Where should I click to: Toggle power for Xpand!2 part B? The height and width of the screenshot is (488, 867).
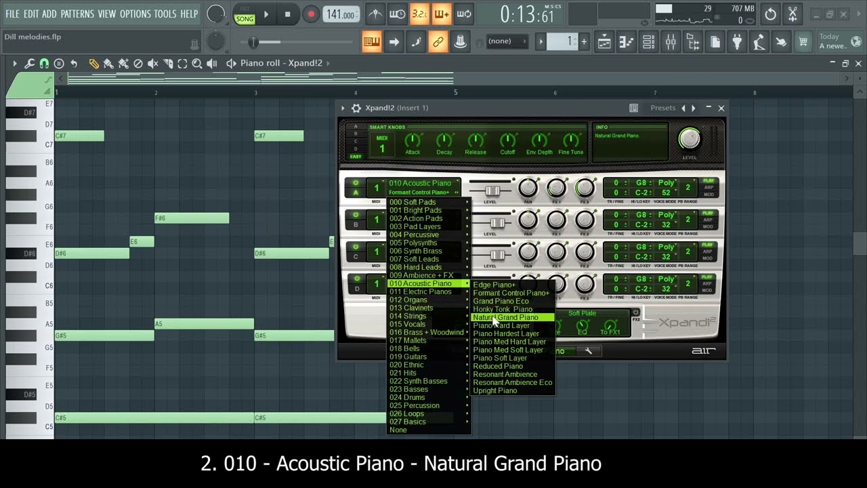(x=356, y=215)
